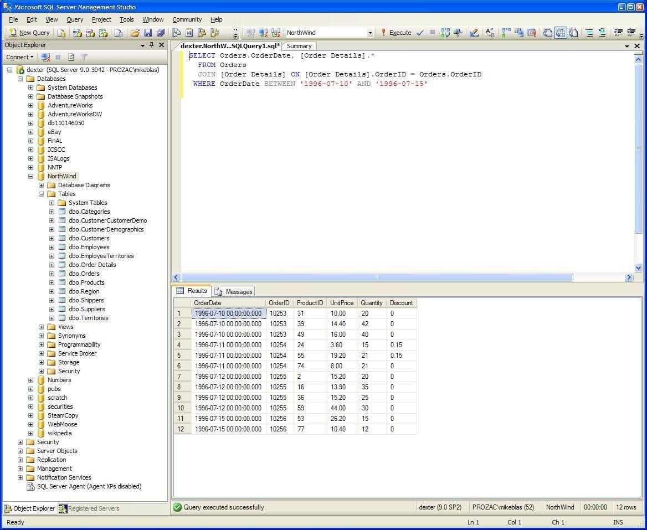Image resolution: width=647 pixels, height=530 pixels.
Task: Collapse the NorthWind database node
Action: pyautogui.click(x=30, y=176)
